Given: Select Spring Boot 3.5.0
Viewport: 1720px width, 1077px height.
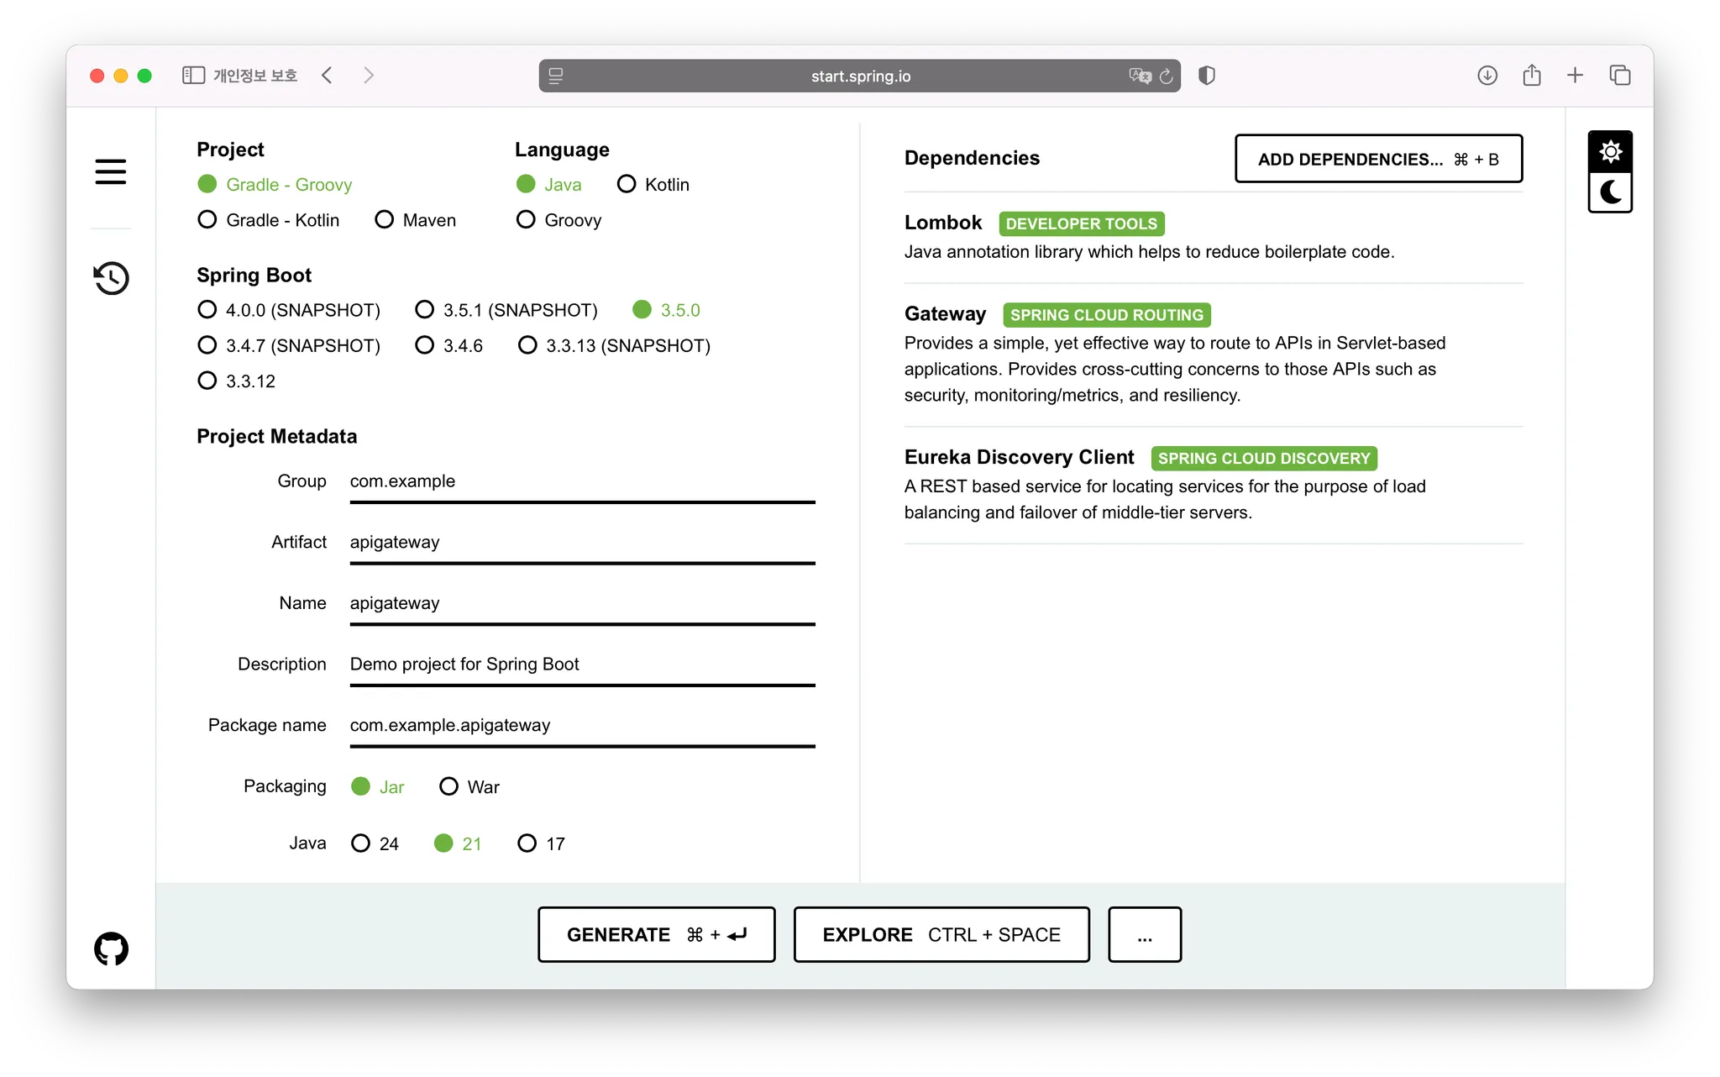Looking at the screenshot, I should (x=666, y=310).
